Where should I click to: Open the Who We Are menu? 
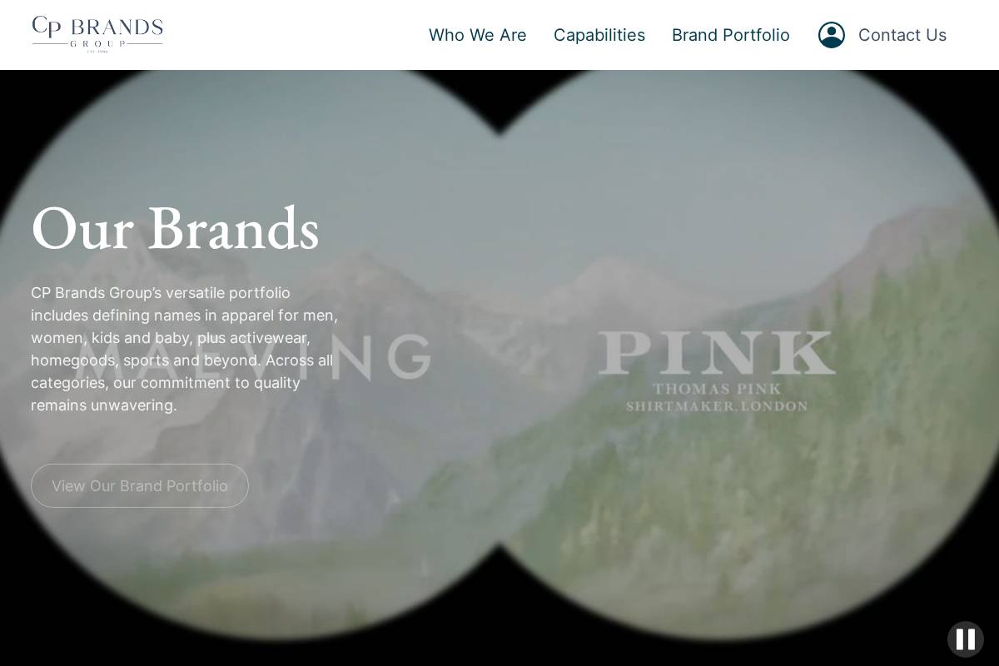tap(478, 35)
